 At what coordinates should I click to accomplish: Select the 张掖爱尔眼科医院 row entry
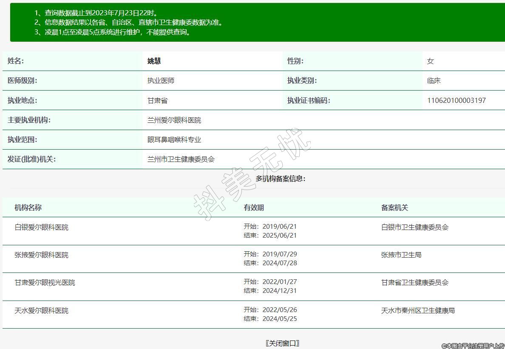pyautogui.click(x=41, y=255)
